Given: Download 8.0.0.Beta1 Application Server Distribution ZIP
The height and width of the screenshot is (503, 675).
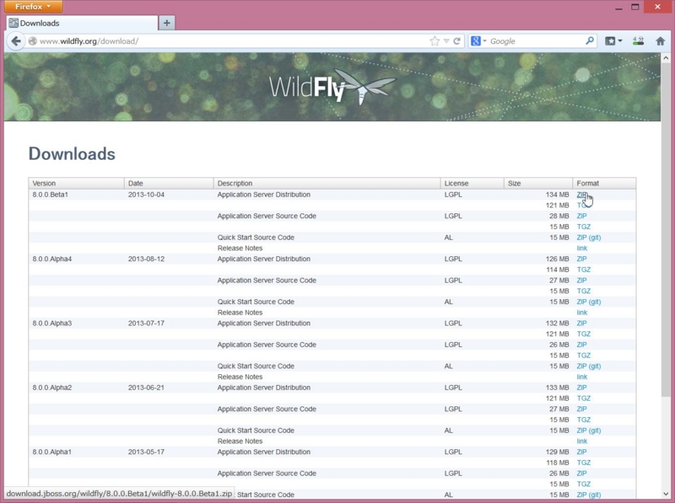Looking at the screenshot, I should pos(581,195).
